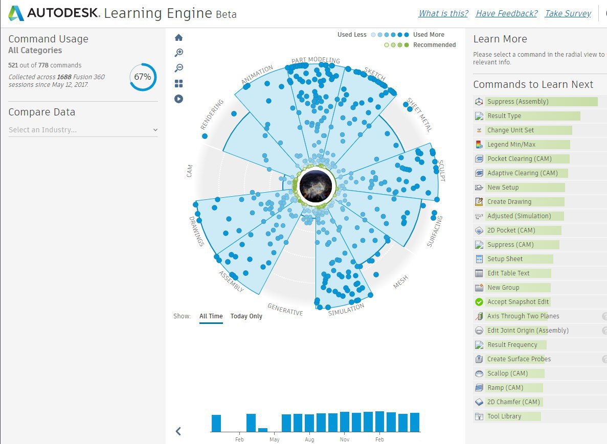Click the Create Surface Probes icon
Screen dimensions: 607x444
[x=479, y=359]
